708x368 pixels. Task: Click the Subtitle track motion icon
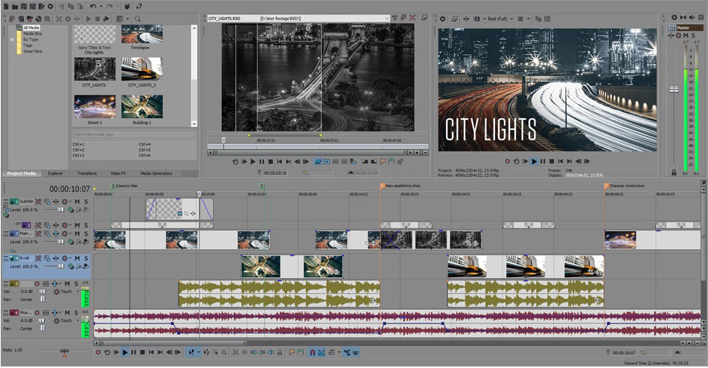[46, 201]
